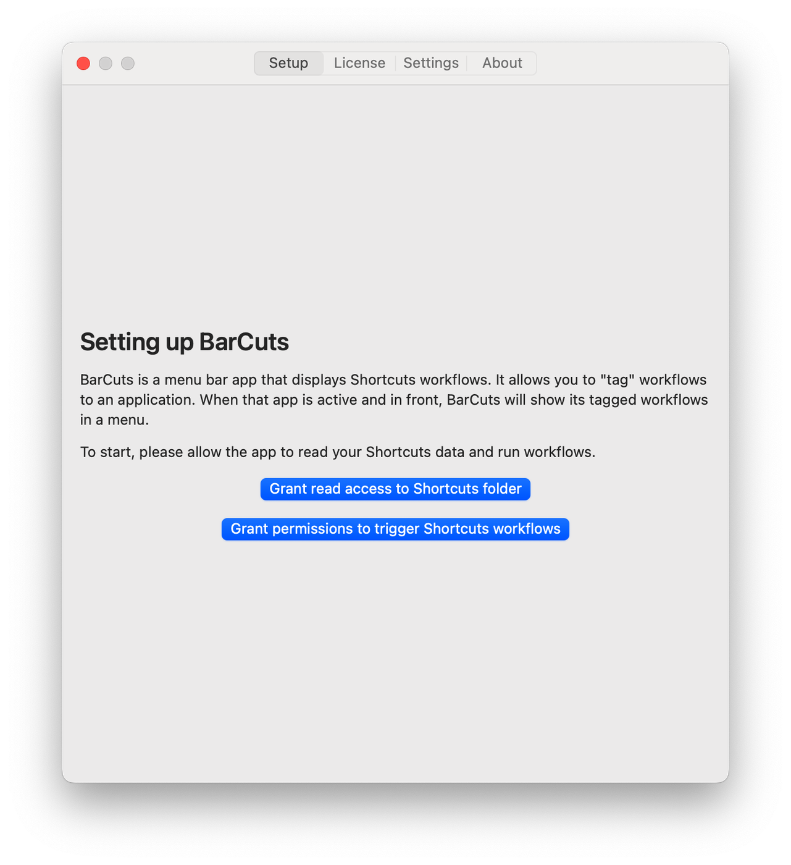791x865 pixels.
Task: Close the BarCuts window with red button
Action: click(x=83, y=64)
